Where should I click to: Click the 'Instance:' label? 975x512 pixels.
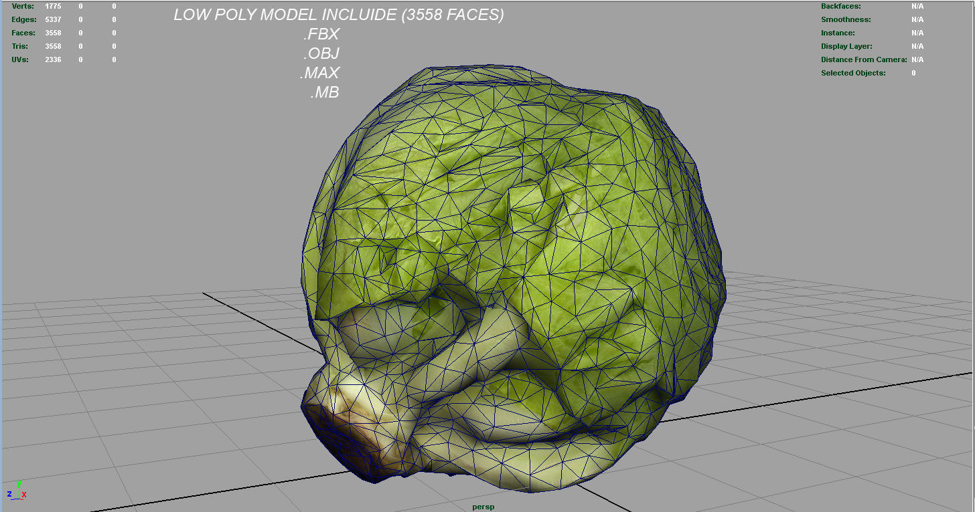point(838,33)
